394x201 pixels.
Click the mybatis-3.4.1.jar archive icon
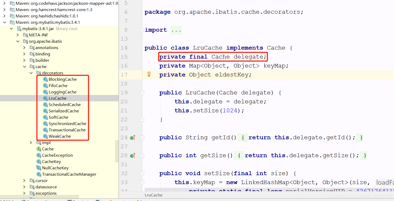[19, 28]
